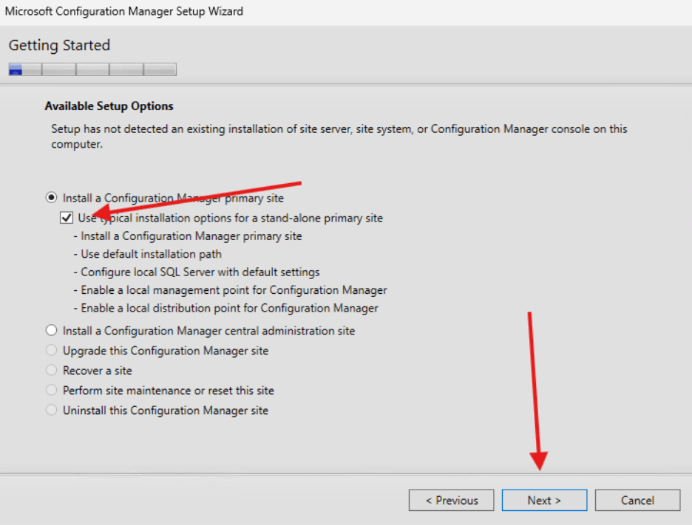Select Uninstall this Configuration Manager site

pyautogui.click(x=51, y=410)
